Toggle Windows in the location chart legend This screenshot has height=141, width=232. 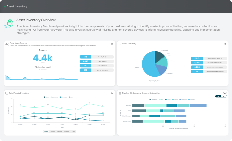(153, 100)
